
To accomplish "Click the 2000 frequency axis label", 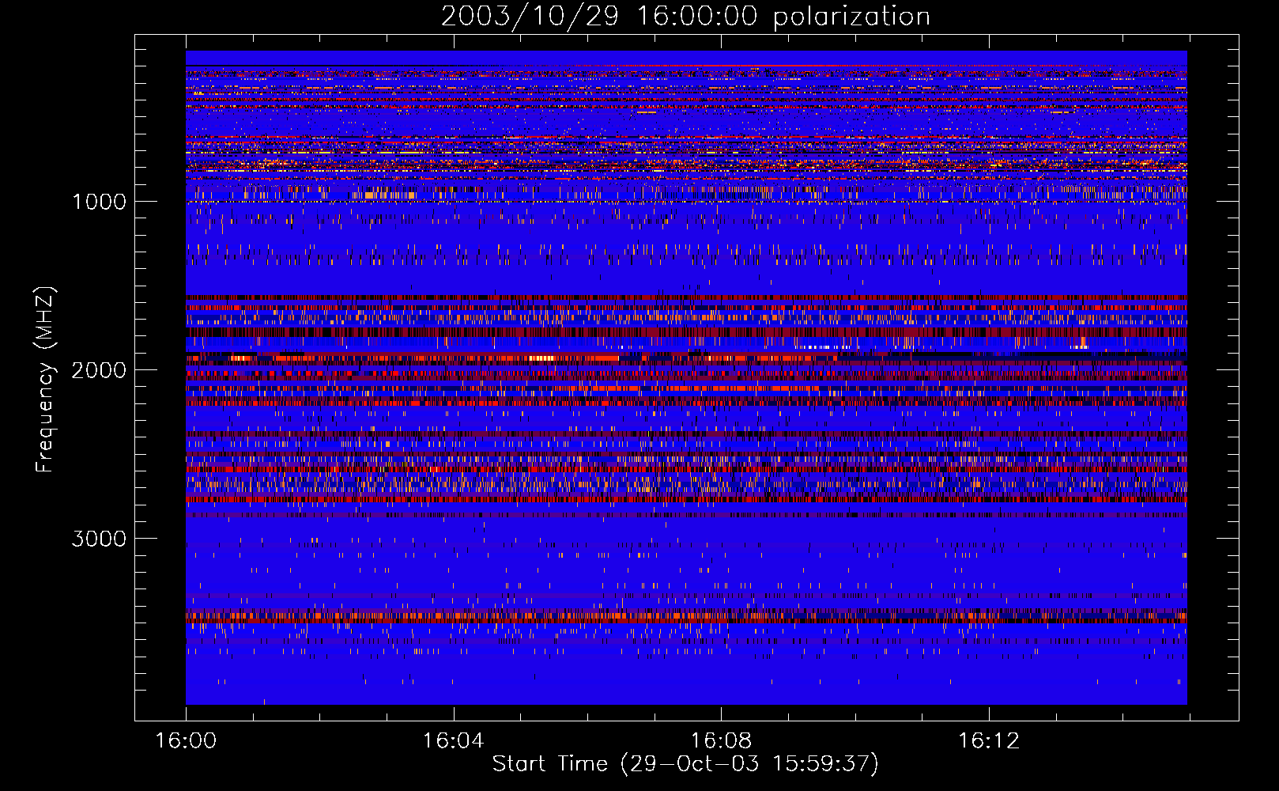I will point(99,370).
